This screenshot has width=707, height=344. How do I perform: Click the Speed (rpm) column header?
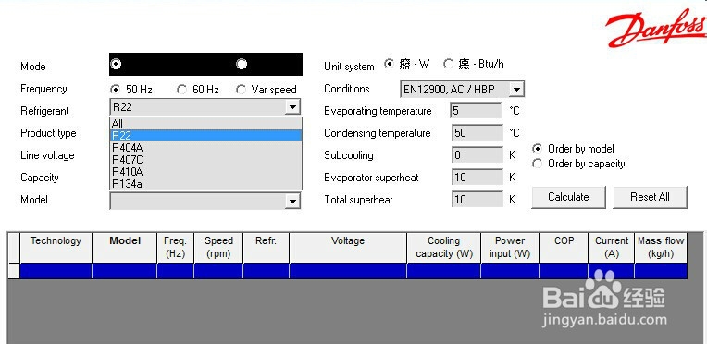[218, 248]
